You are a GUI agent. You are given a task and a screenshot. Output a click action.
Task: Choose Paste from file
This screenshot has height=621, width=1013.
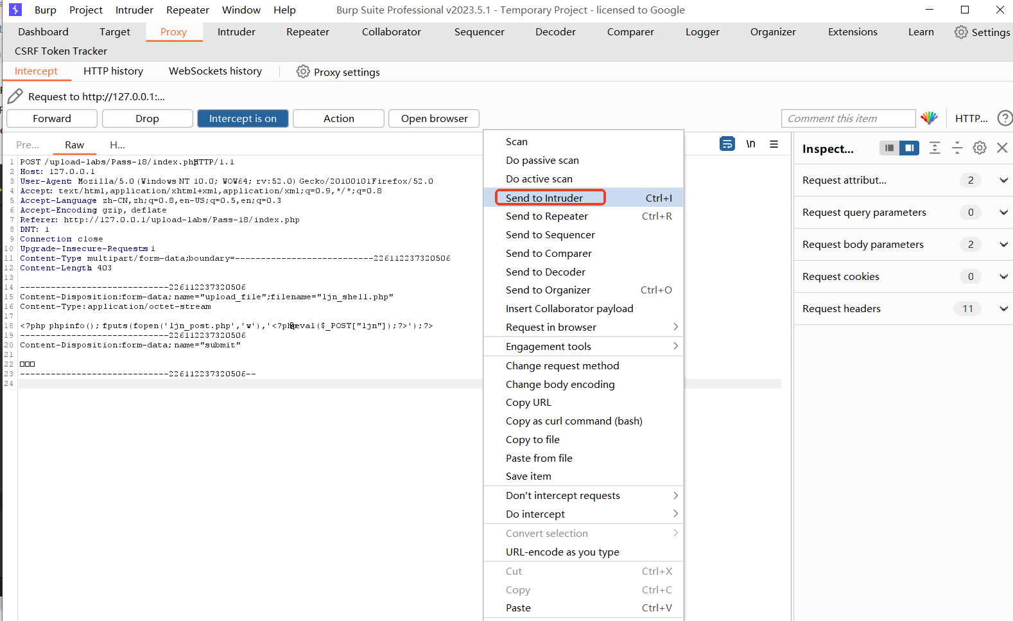point(584,459)
